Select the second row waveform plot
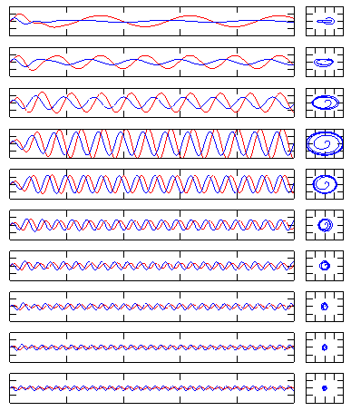 (151, 62)
